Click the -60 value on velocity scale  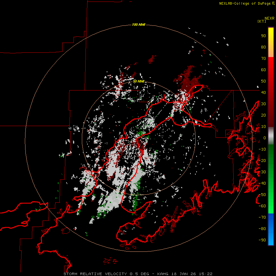[262, 206]
